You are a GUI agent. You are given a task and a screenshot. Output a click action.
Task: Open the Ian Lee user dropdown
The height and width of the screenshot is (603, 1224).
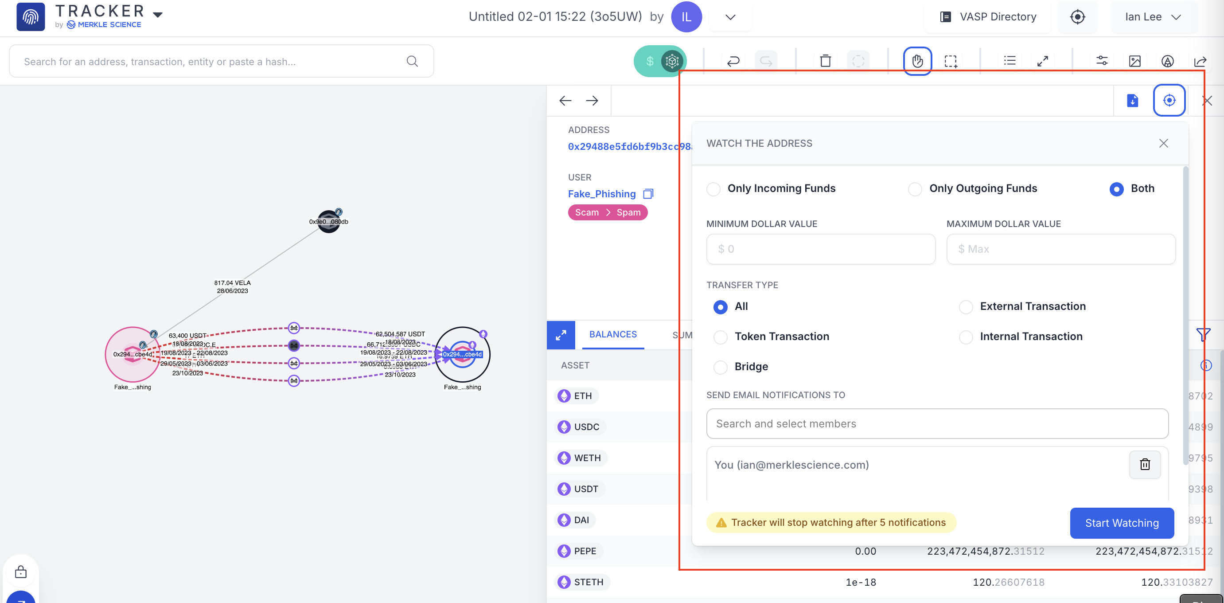(1152, 17)
